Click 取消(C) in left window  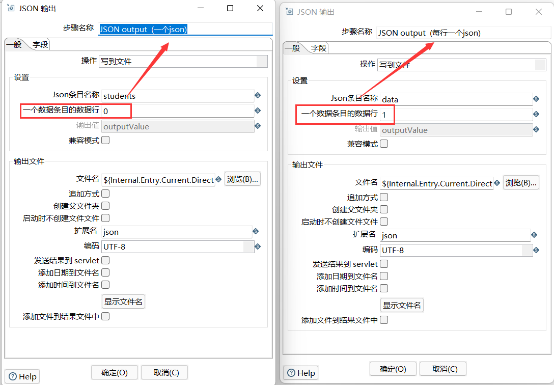[x=164, y=372]
